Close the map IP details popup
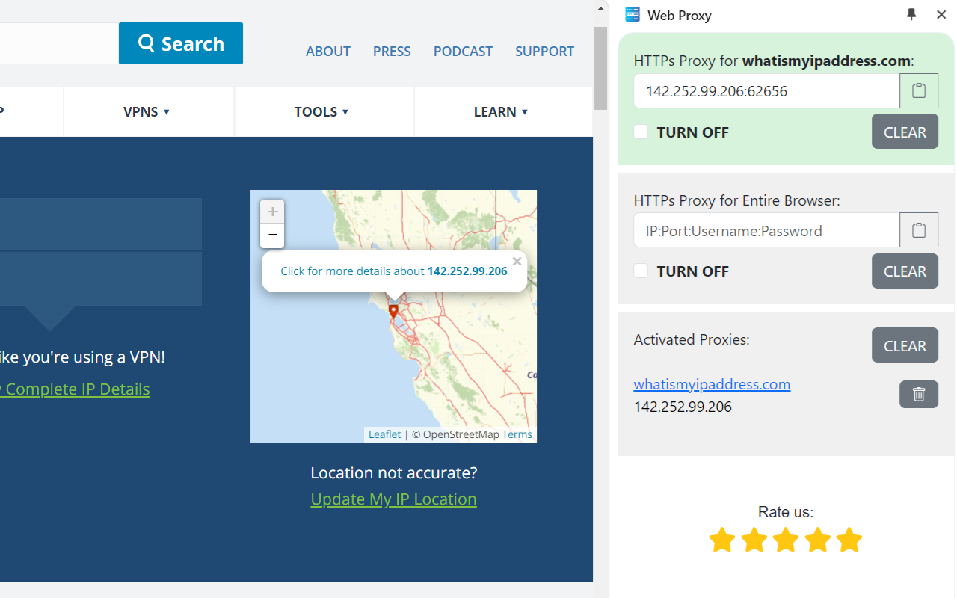The height and width of the screenshot is (598, 957). [517, 262]
